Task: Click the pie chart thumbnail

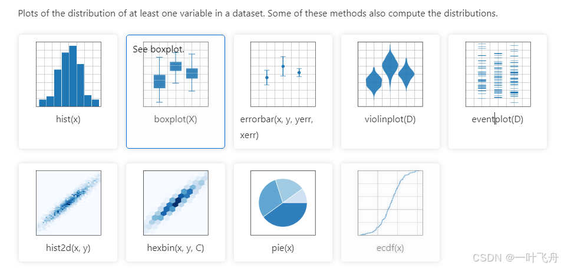Action: tap(283, 203)
